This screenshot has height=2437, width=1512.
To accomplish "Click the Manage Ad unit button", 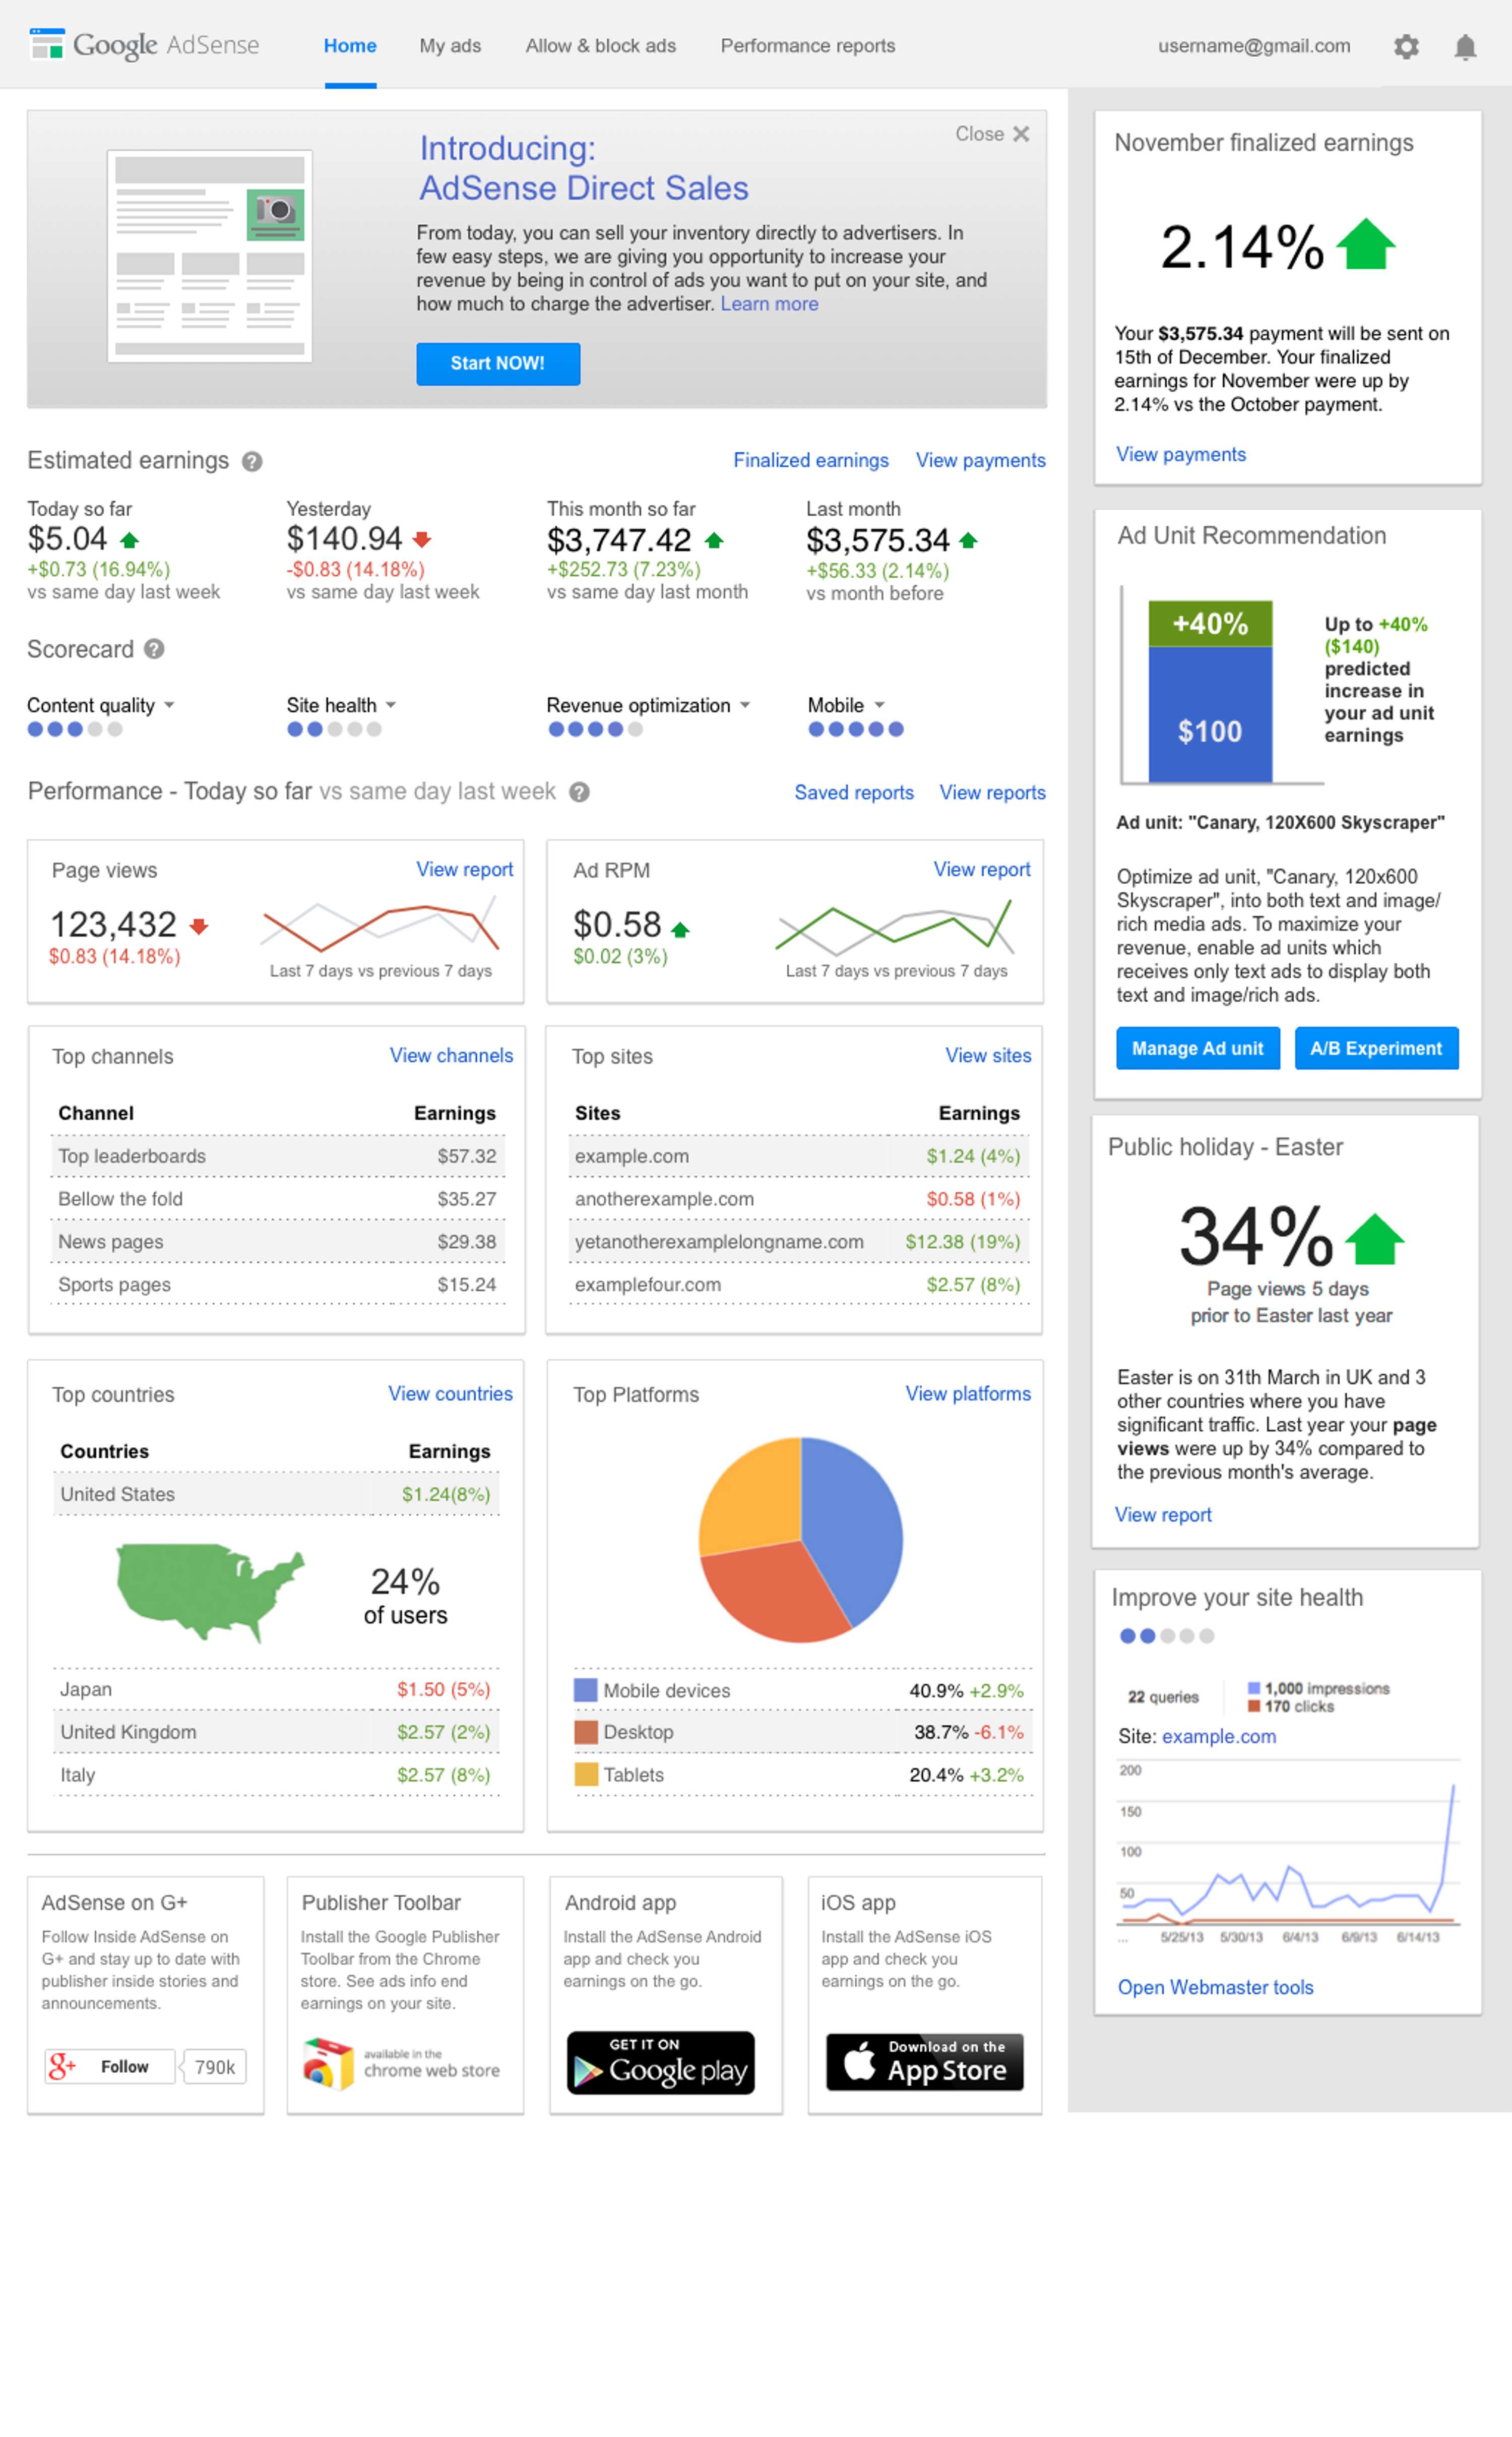I will [x=1198, y=1048].
